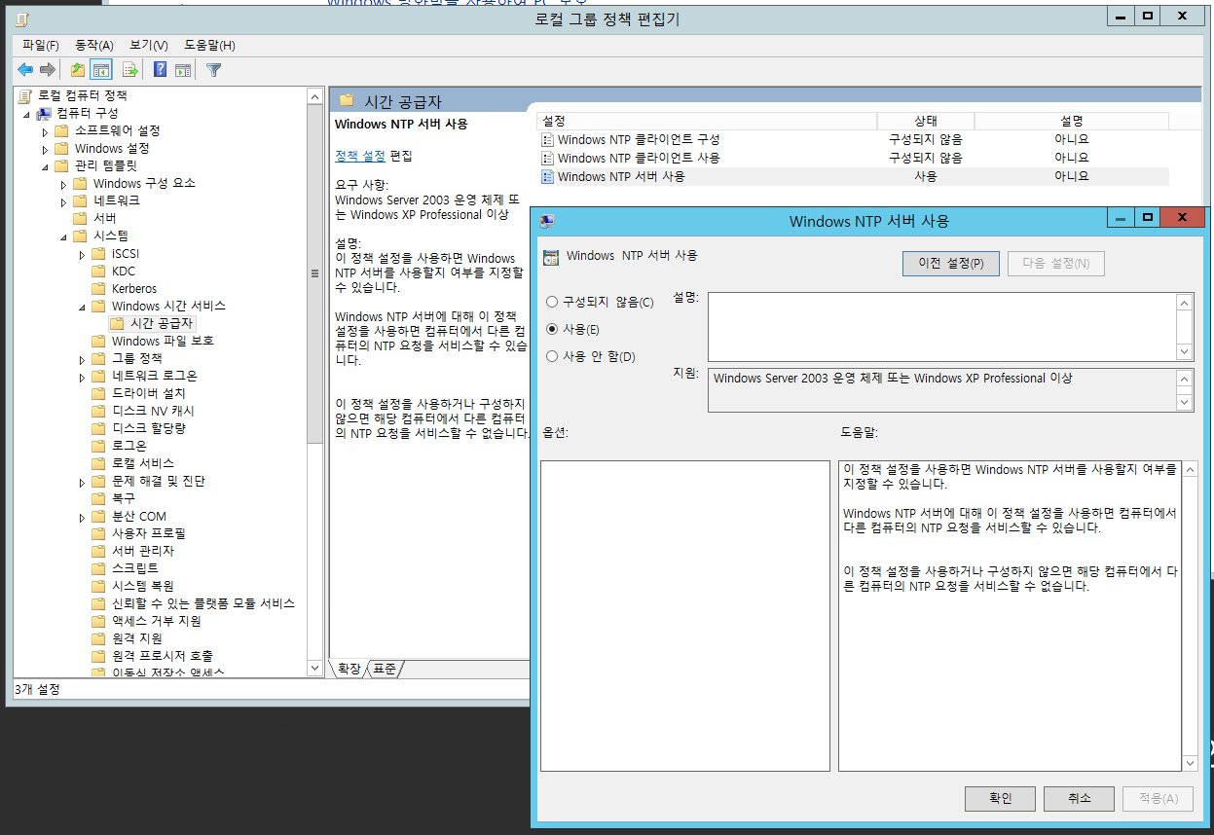Click the app icon in main window title bar
The height and width of the screenshot is (835, 1214).
[x=20, y=18]
